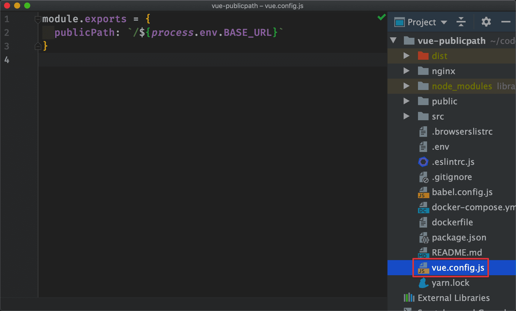
Task: Click module in line 1
Action: point(60,19)
